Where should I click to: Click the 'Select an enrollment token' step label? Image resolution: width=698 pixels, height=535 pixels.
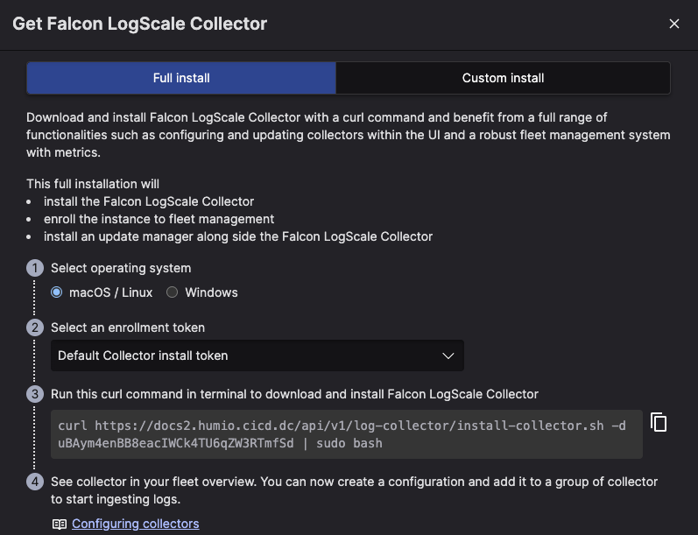click(128, 327)
